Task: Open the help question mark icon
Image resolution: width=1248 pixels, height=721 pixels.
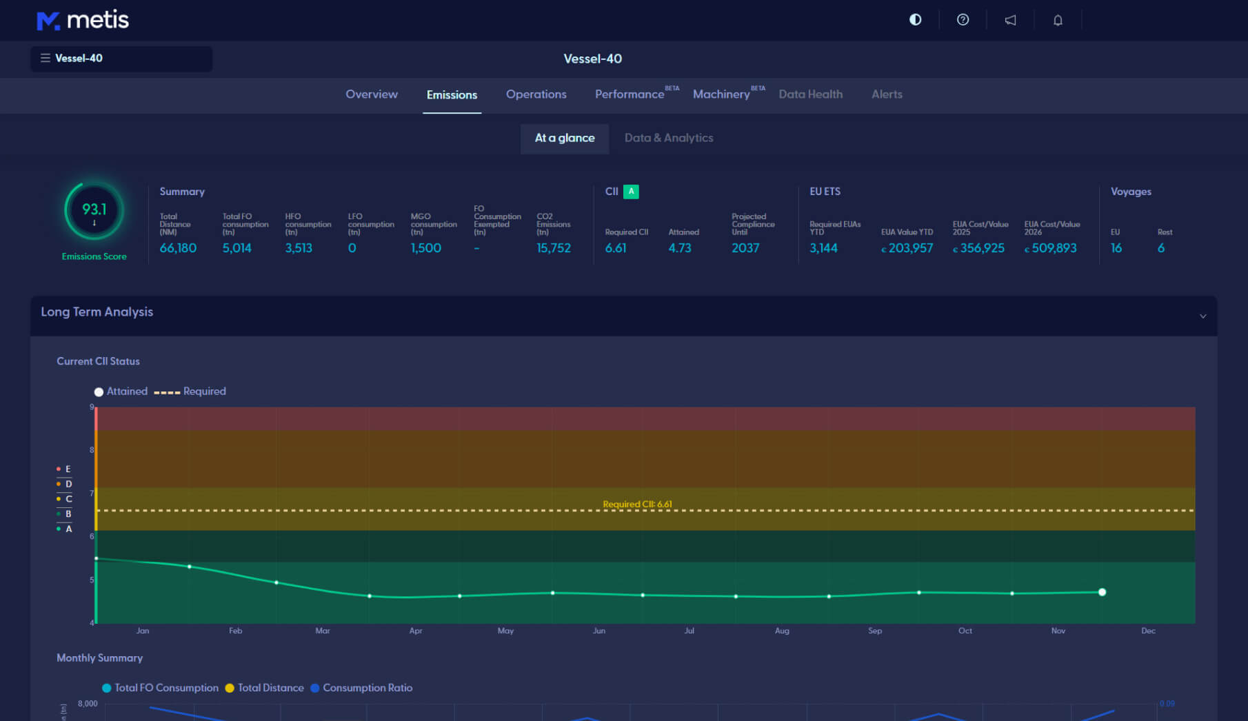Action: pos(963,20)
